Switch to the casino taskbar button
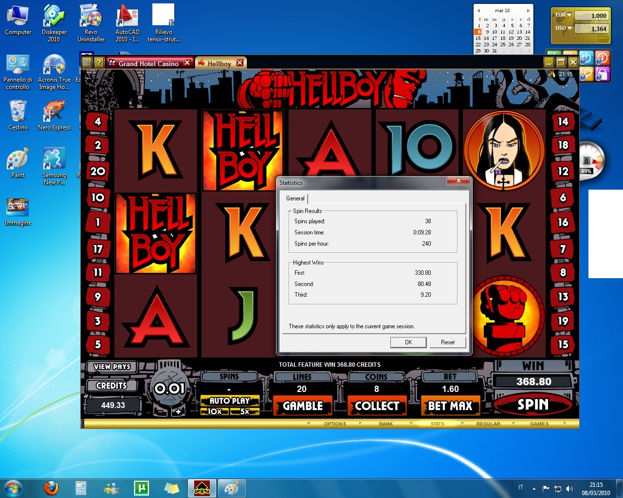This screenshot has width=623, height=498. (202, 488)
